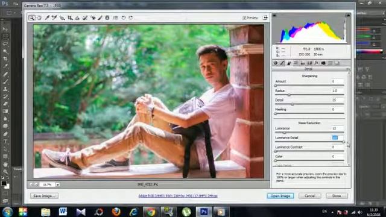The width and height of the screenshot is (386, 217).
Task: Click the Masking value field
Action: tap(337, 109)
